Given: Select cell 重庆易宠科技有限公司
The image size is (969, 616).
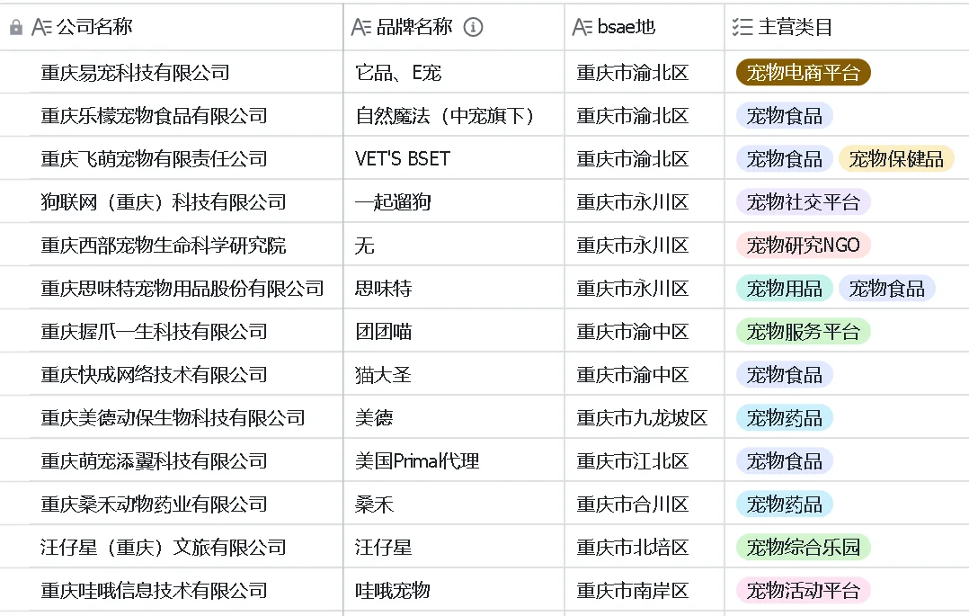Looking at the screenshot, I should click(x=171, y=72).
